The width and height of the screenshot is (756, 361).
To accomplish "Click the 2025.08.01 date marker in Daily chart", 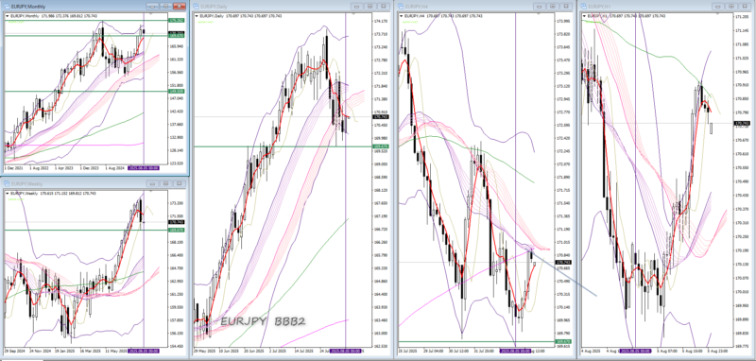I will click(346, 351).
